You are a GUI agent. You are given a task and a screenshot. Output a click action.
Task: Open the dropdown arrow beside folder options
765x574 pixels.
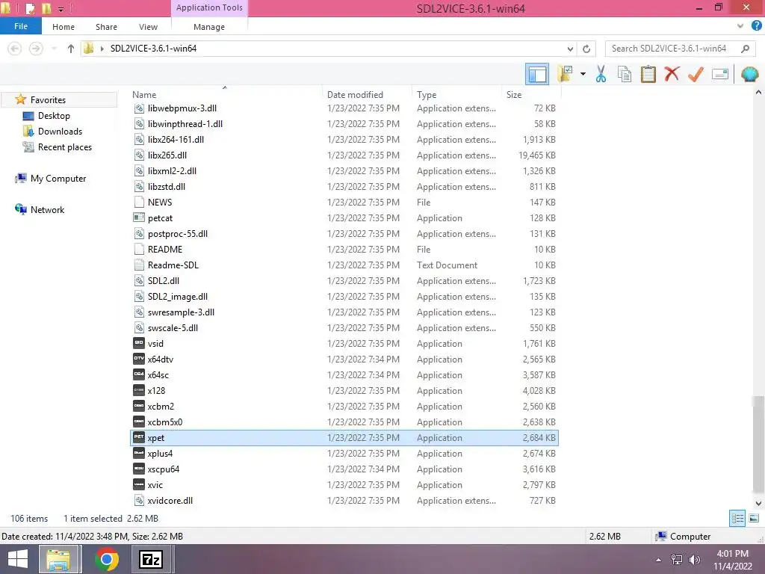pos(583,74)
